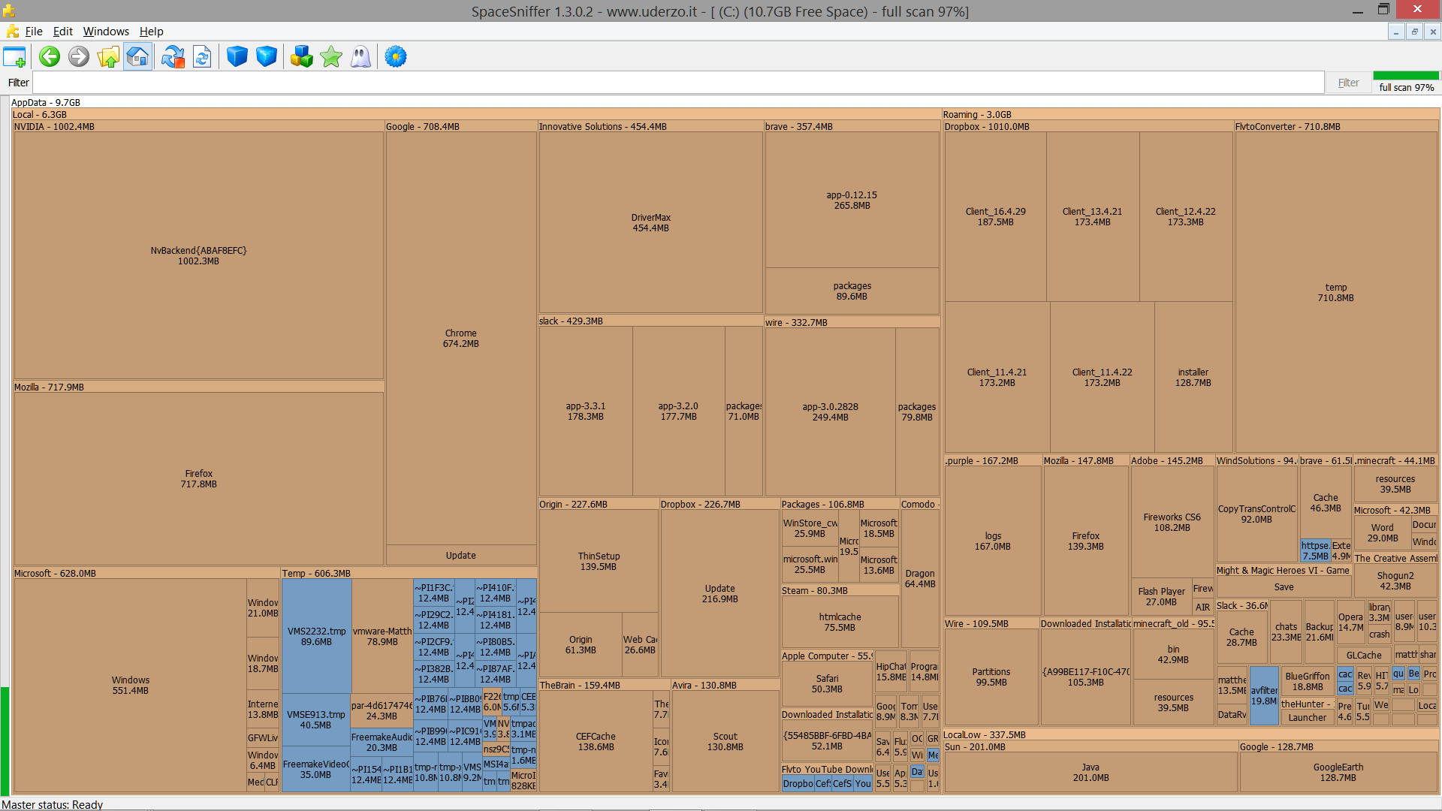Select the Java 201.0MB block
Viewport: 1442px width, 811px height.
1091,772
